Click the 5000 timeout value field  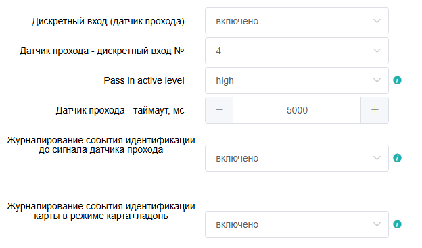click(297, 110)
